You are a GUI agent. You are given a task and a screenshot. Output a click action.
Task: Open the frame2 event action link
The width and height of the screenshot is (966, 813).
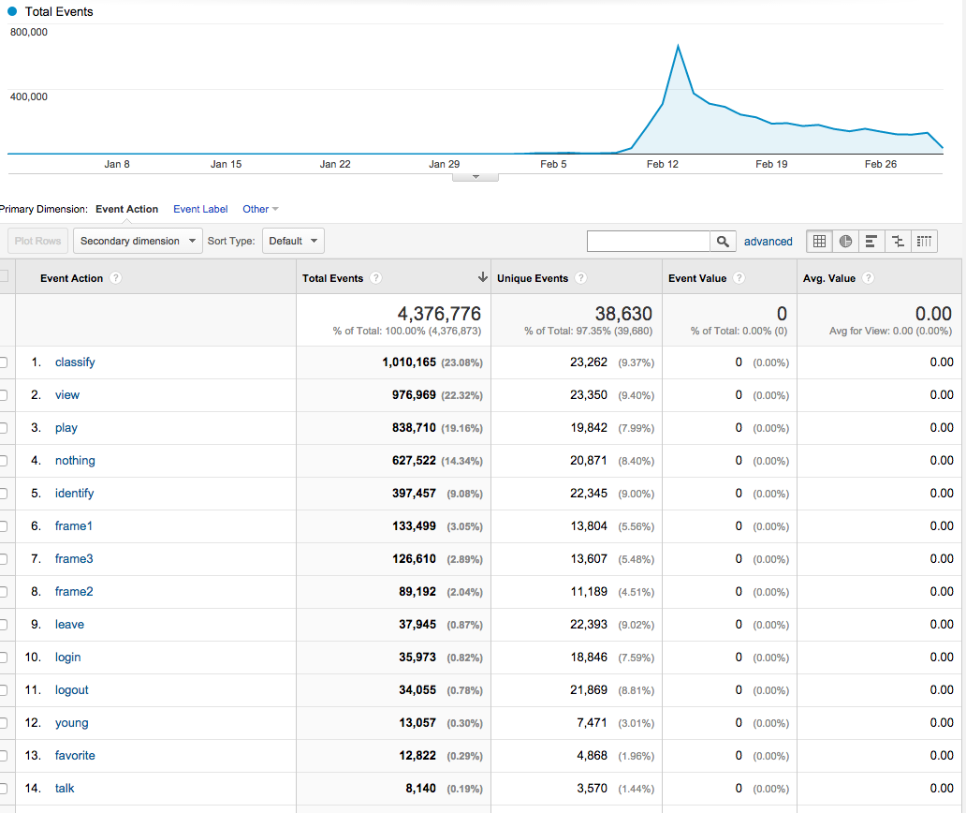(x=74, y=592)
